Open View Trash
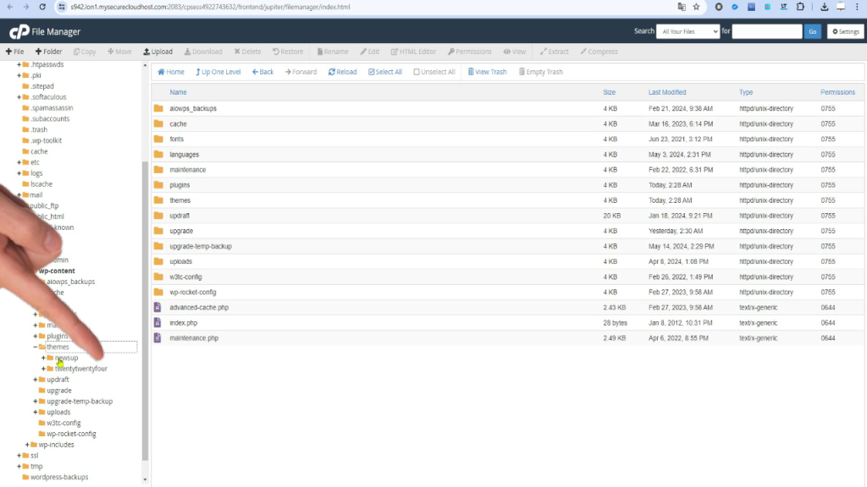The width and height of the screenshot is (867, 487). (x=486, y=72)
